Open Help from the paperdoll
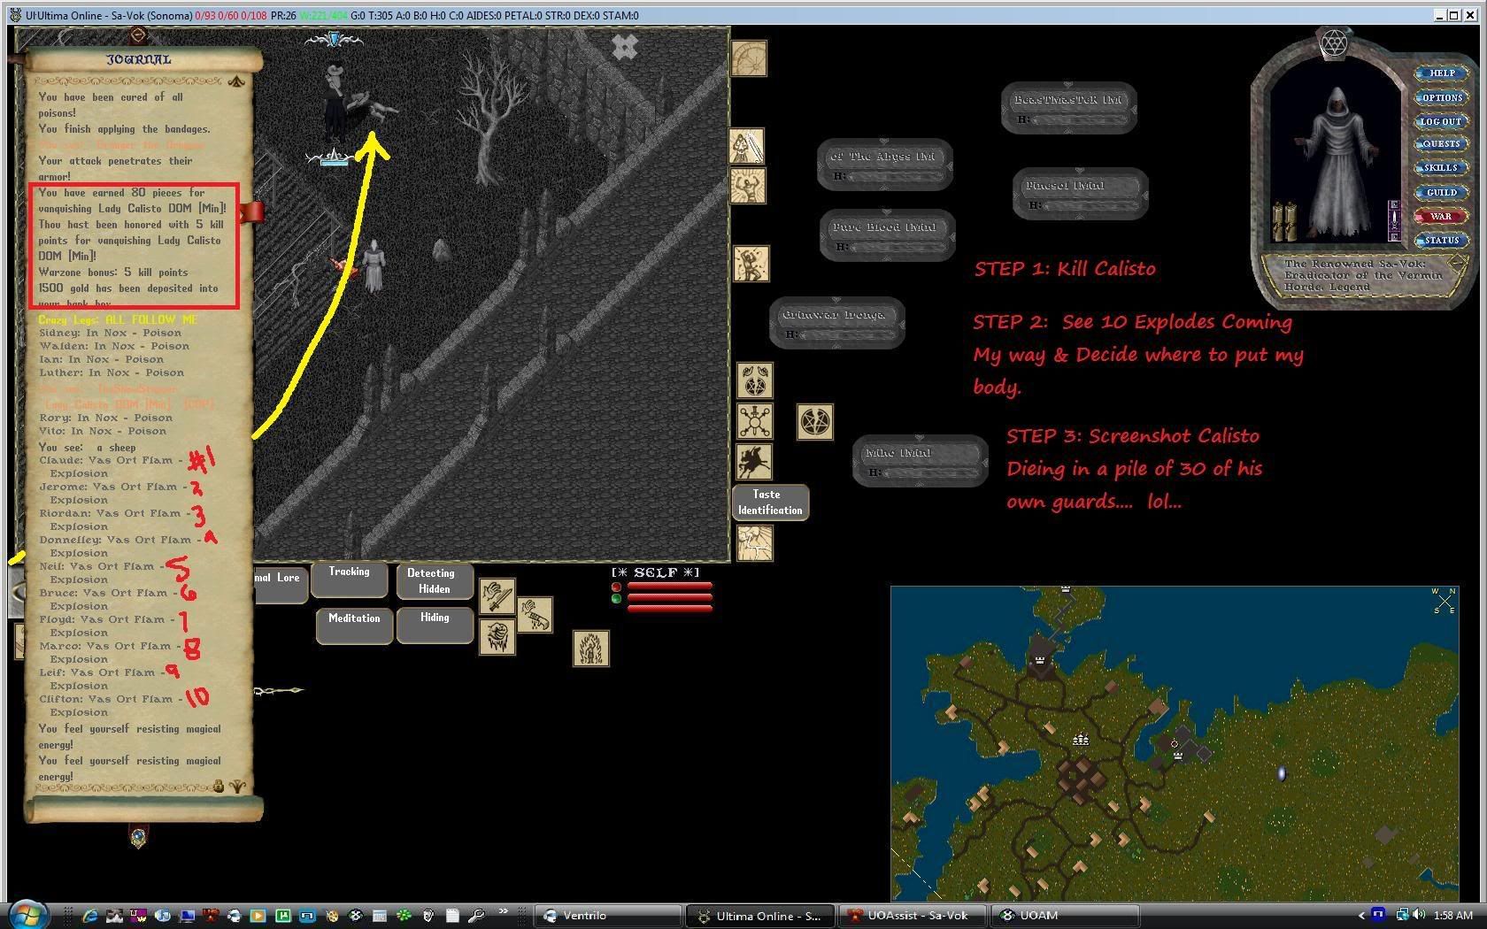The width and height of the screenshot is (1487, 929). (1442, 73)
